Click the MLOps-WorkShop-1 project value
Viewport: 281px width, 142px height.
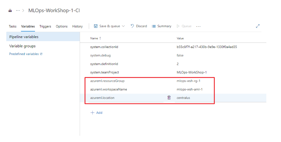[192, 72]
